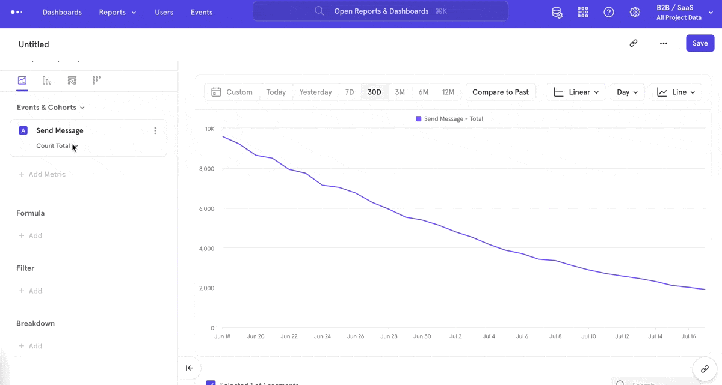
Task: Copy report link using top link icon
Action: coord(634,43)
